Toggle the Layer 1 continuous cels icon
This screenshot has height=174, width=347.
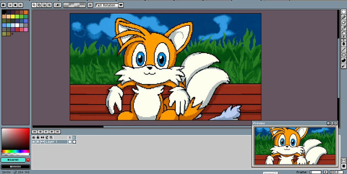click(42, 142)
